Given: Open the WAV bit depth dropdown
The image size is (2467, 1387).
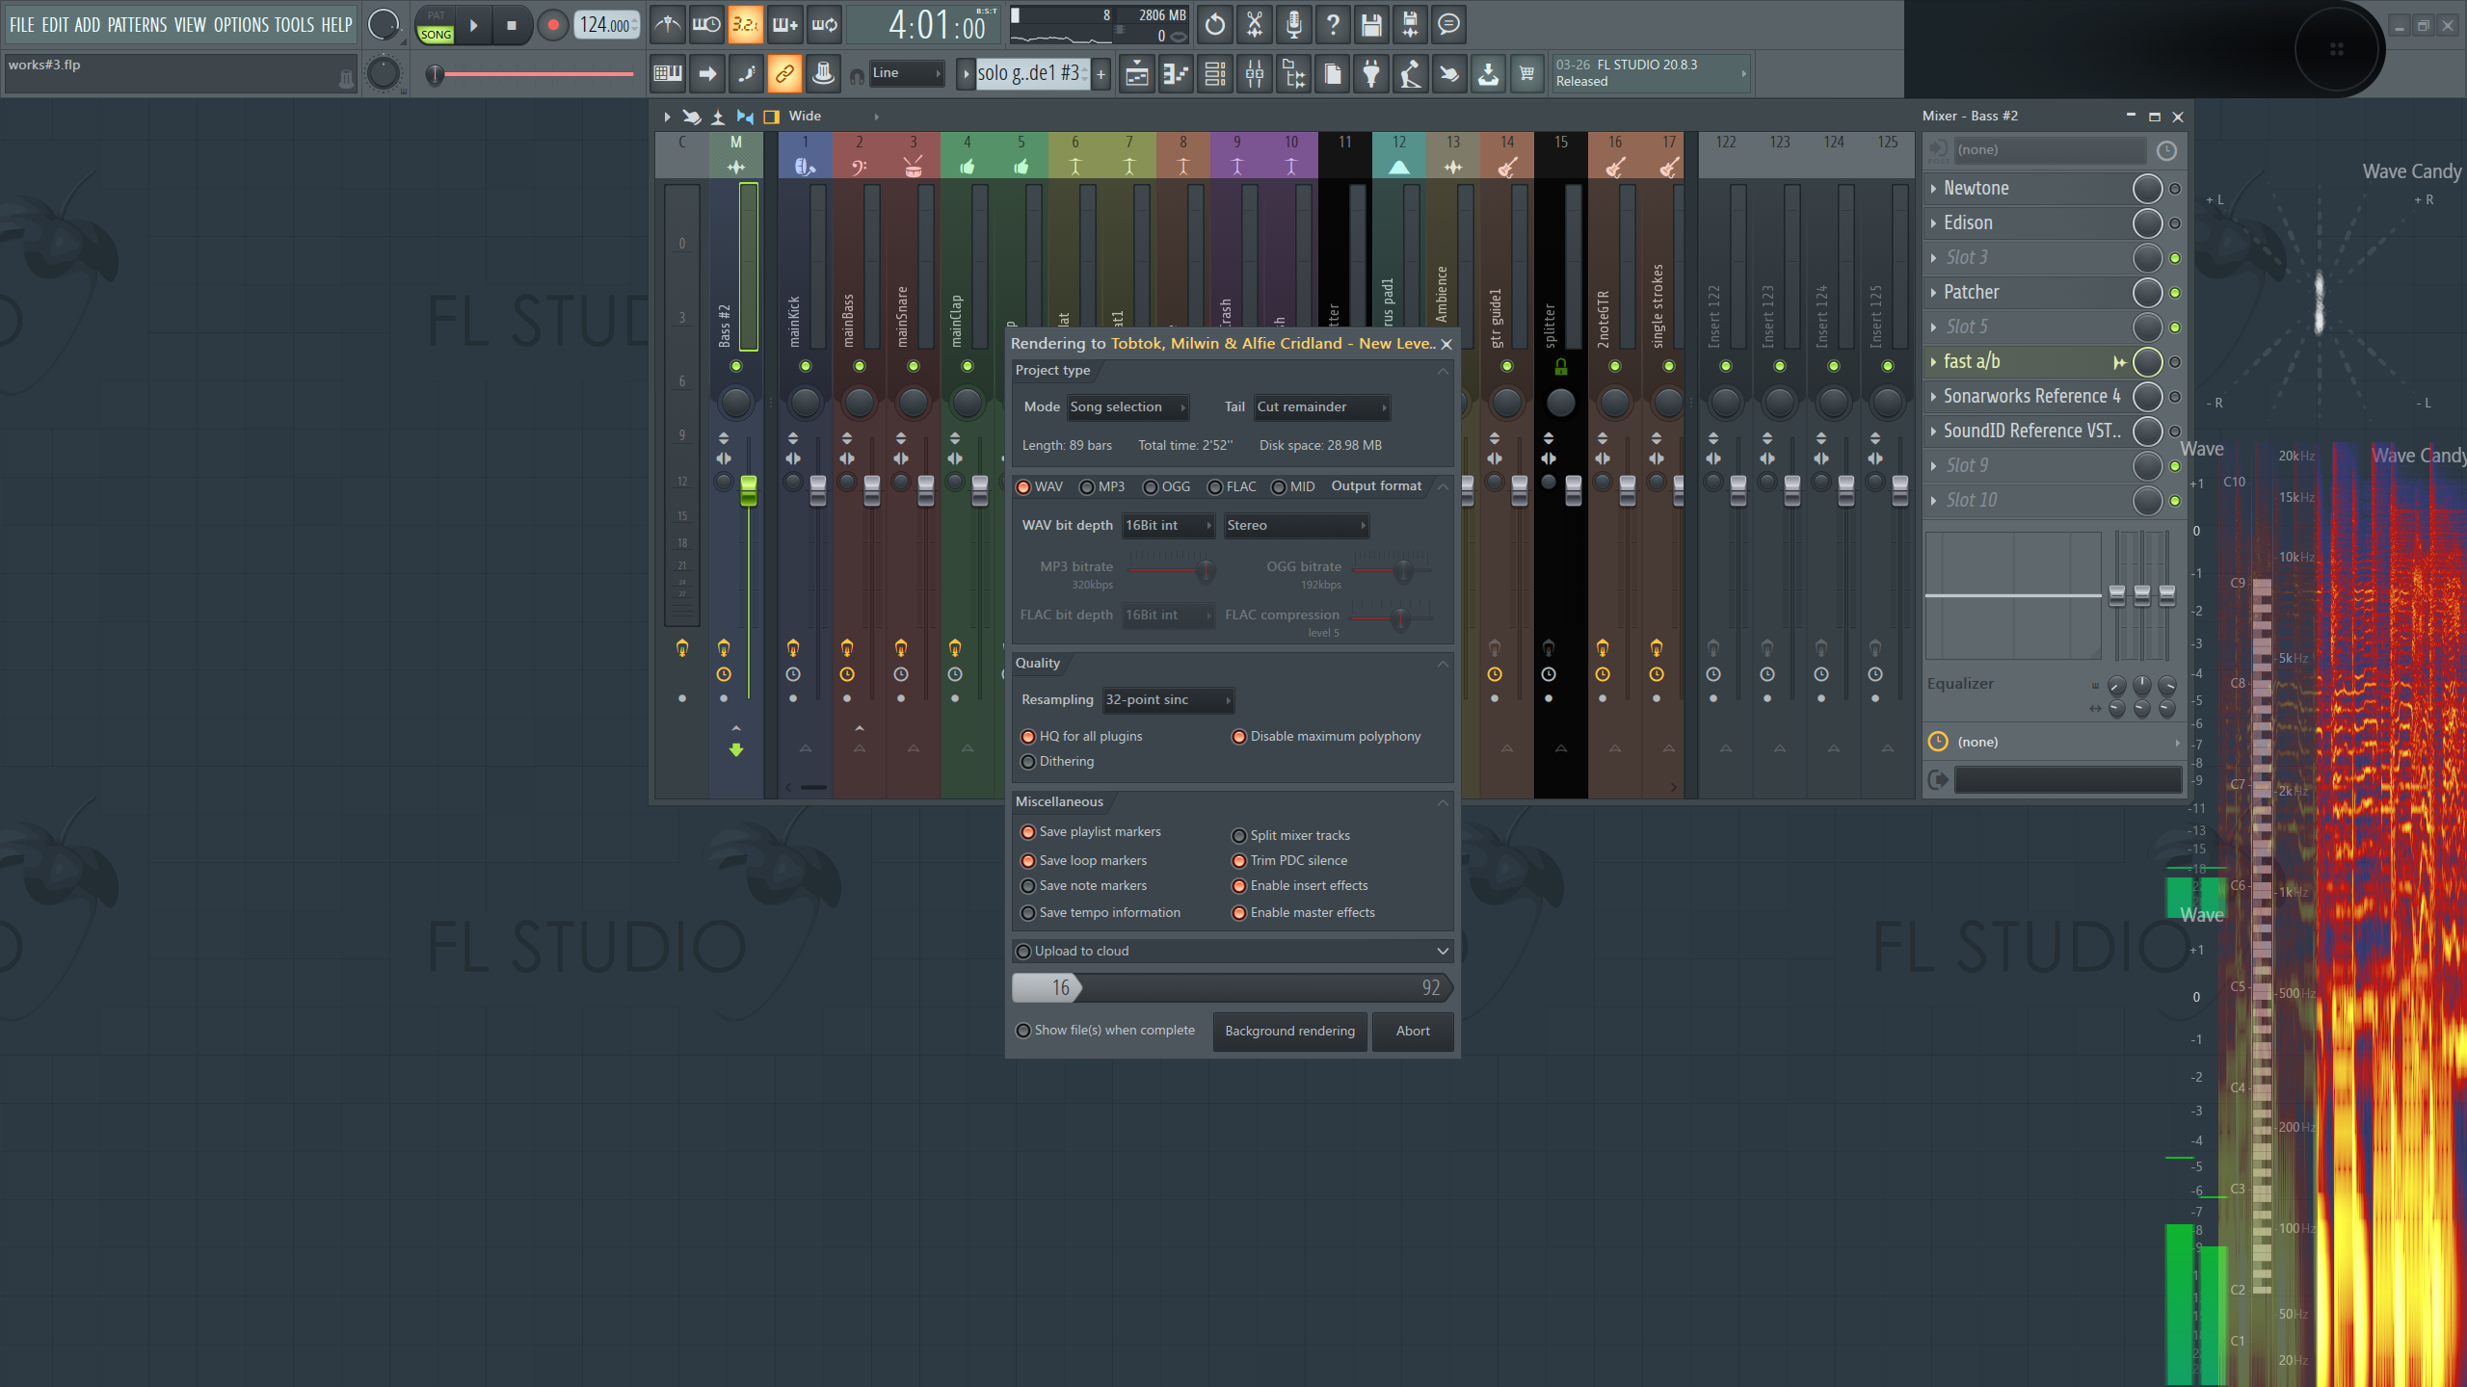Looking at the screenshot, I should (x=1168, y=526).
